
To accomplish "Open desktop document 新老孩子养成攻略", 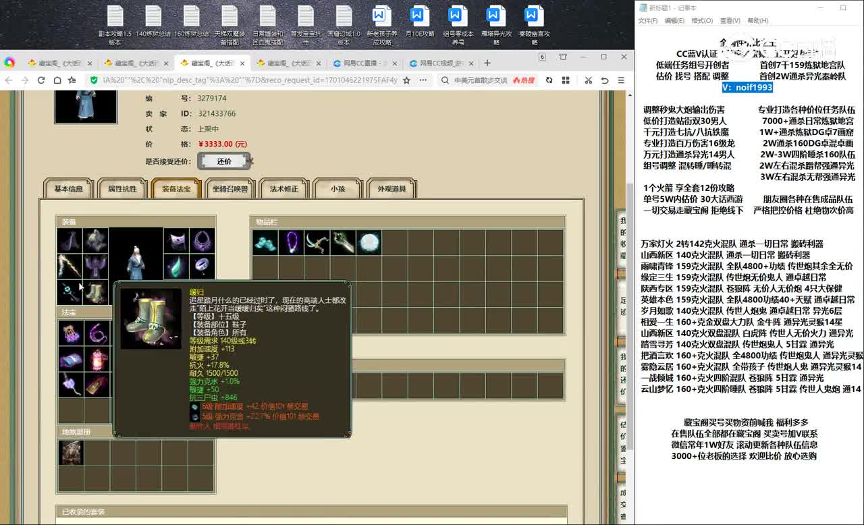I will (382, 26).
